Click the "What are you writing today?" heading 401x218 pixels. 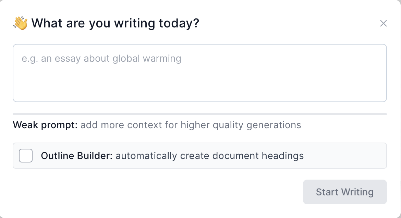click(x=115, y=23)
